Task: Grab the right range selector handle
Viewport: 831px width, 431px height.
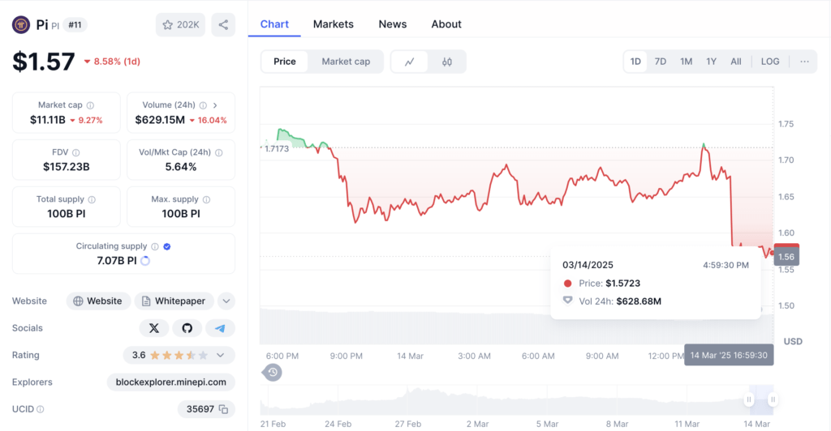Action: [773, 399]
